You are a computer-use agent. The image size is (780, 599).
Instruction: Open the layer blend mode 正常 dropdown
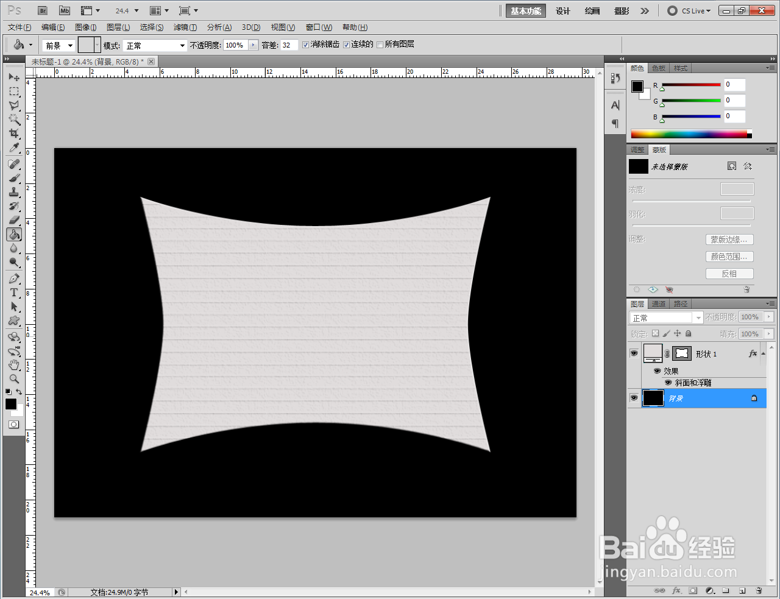(666, 317)
